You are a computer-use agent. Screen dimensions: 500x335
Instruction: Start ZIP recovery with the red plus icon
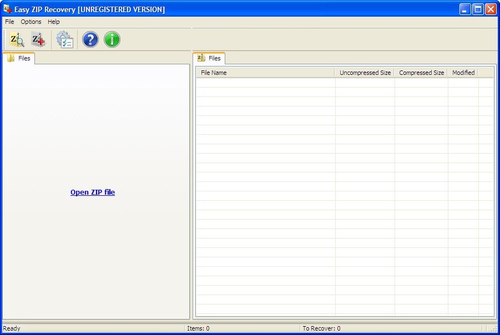(38, 39)
